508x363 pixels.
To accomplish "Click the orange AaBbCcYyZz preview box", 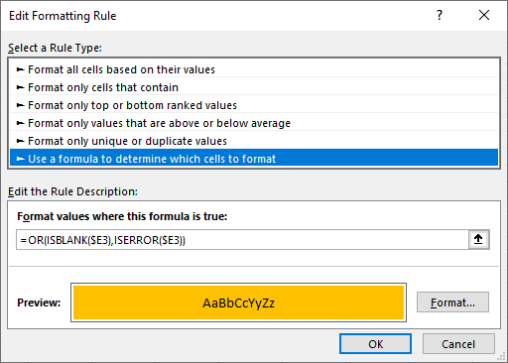I will [x=238, y=302].
